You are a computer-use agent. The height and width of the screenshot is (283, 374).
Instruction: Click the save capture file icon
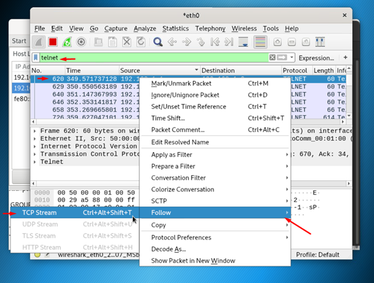coord(113,42)
